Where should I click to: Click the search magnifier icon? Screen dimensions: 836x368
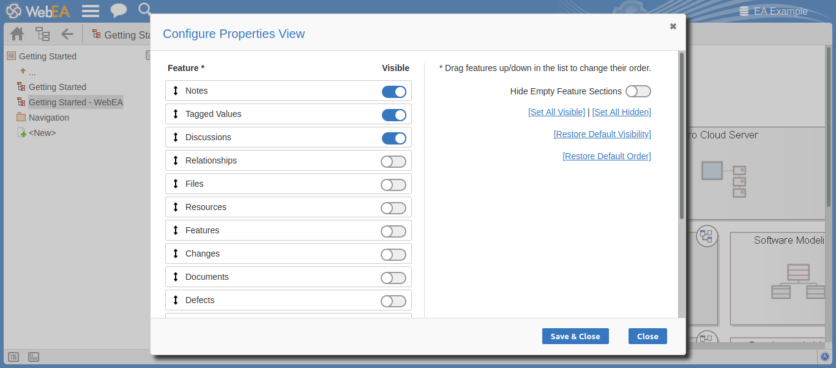click(x=144, y=10)
